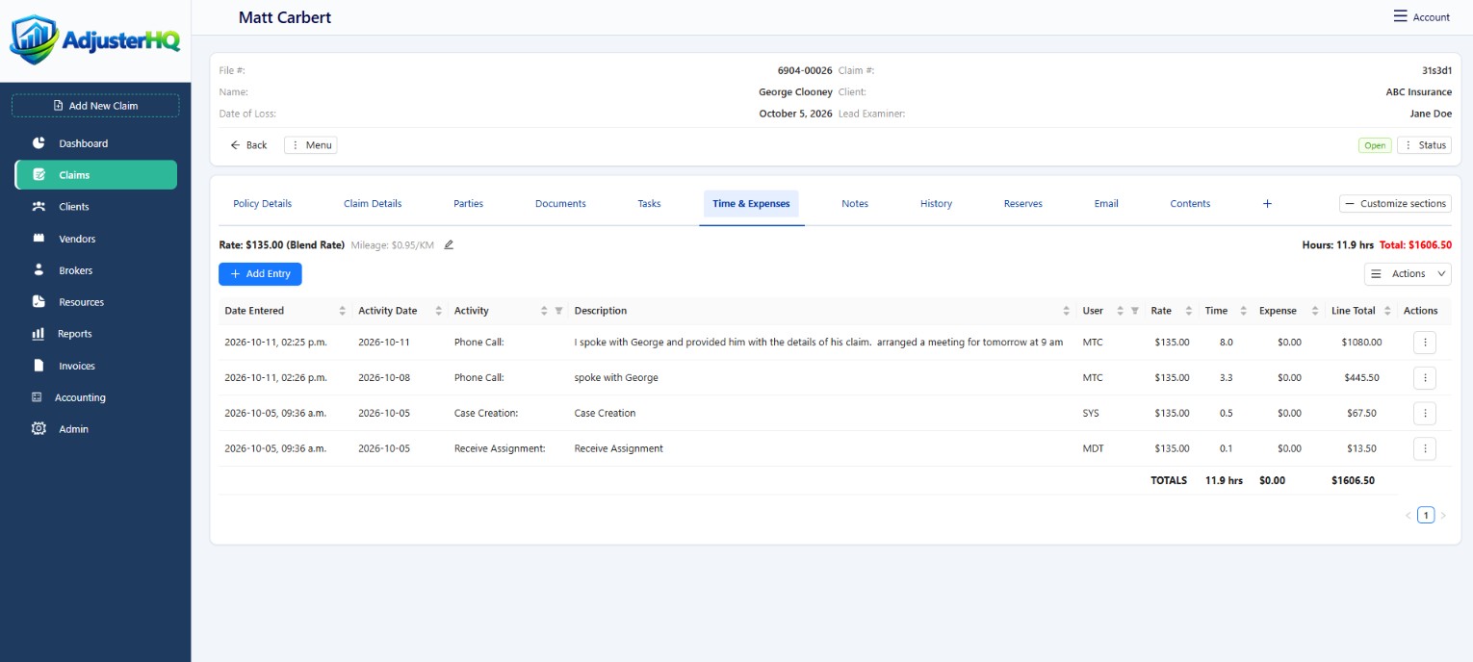This screenshot has width=1473, height=662.
Task: Click the red Total: $1606.50 text
Action: 1415,245
